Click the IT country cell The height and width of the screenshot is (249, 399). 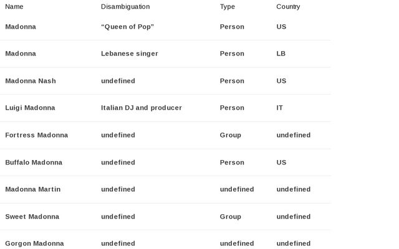tap(279, 108)
